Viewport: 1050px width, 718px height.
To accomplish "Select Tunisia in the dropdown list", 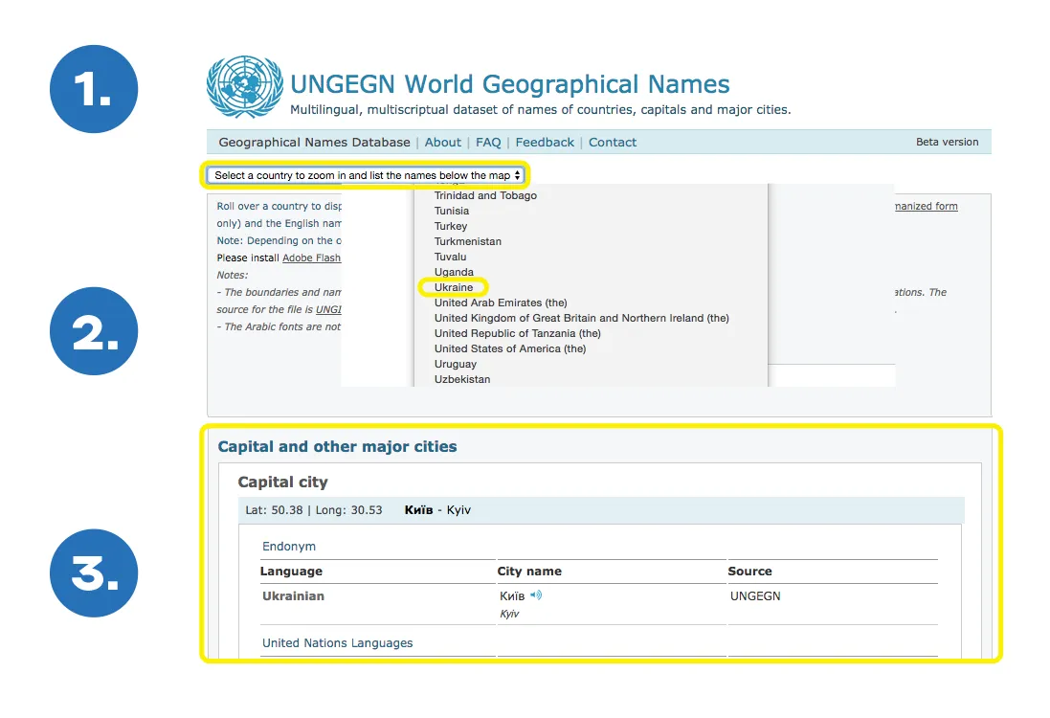I will pos(452,211).
